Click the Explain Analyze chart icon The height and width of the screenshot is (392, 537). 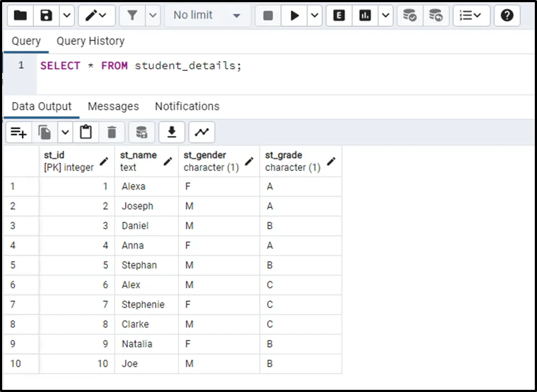tap(365, 16)
